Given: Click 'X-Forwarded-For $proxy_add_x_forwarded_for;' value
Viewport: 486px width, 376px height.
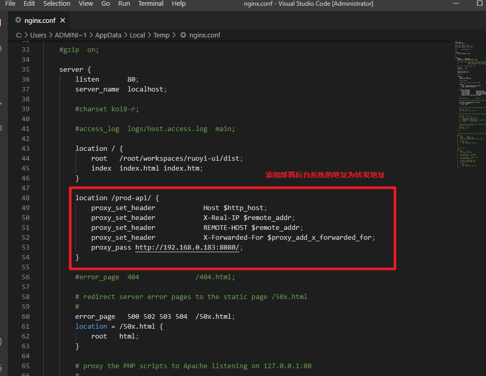Looking at the screenshot, I should point(289,238).
